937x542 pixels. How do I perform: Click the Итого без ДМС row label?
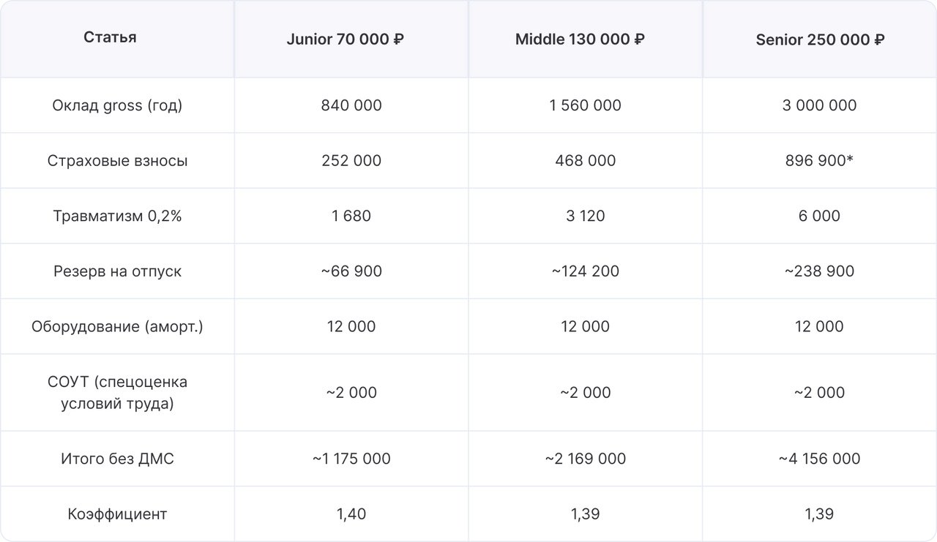117,459
